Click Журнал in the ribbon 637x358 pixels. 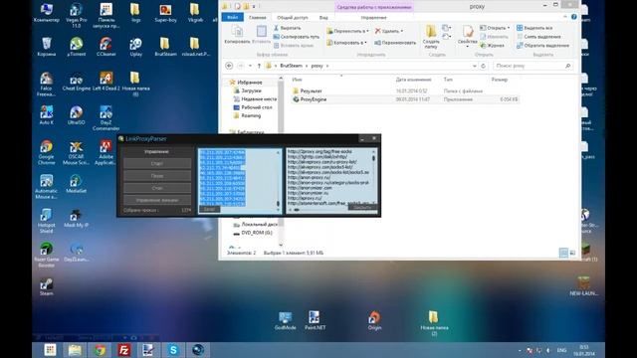493,46
